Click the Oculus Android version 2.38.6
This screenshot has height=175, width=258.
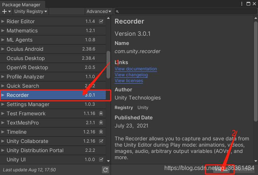[89, 49]
